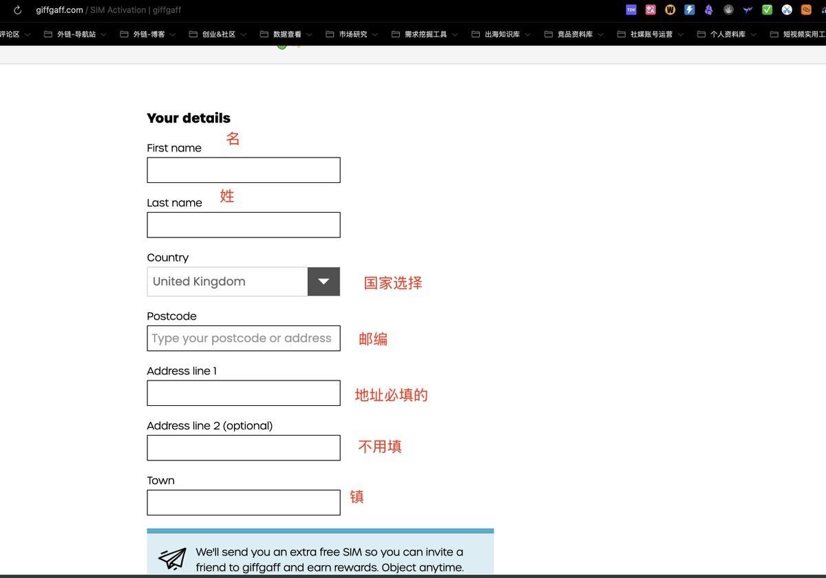Reload the page with the refresh icon

click(18, 10)
